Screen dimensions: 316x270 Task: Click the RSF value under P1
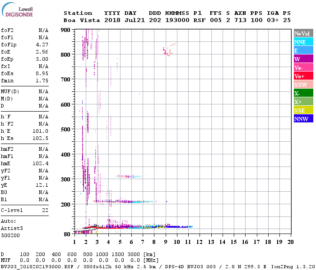click(x=200, y=20)
